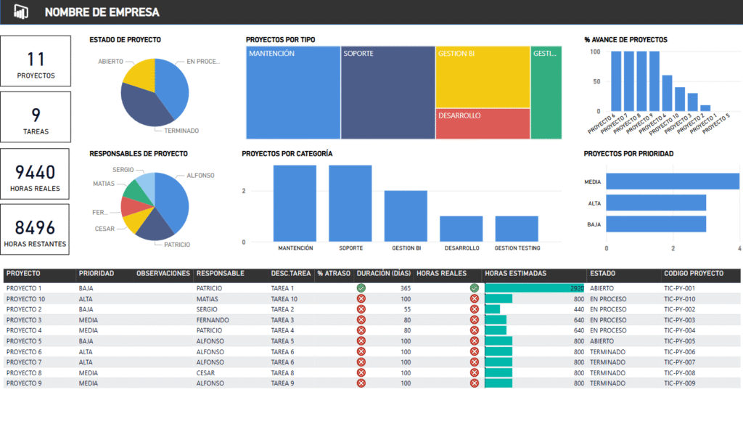Select the red X icon on Proyecto 9 row
743x424 pixels.
click(x=360, y=383)
